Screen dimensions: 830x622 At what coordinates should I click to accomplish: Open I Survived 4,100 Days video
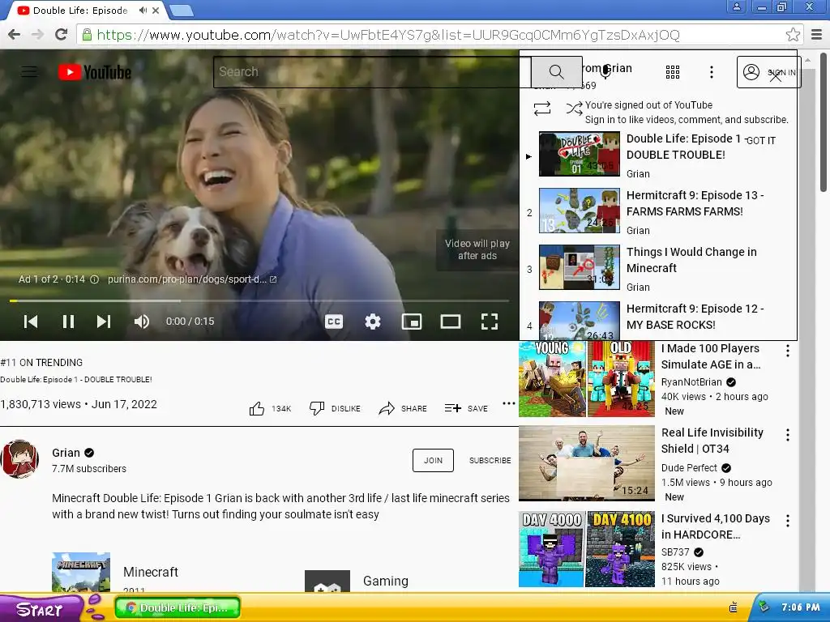point(587,549)
